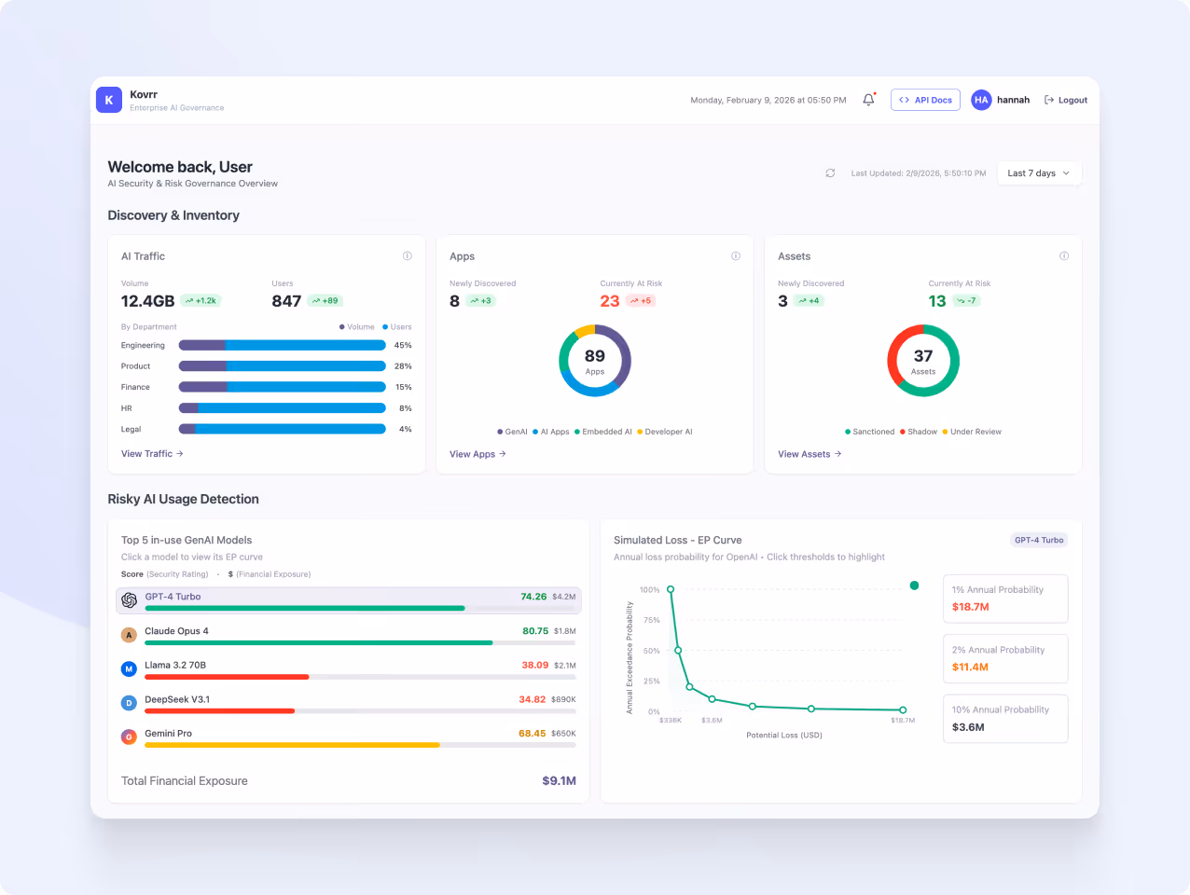Open the Last 7 days dropdown
Image resolution: width=1190 pixels, height=895 pixels.
pyautogui.click(x=1038, y=173)
